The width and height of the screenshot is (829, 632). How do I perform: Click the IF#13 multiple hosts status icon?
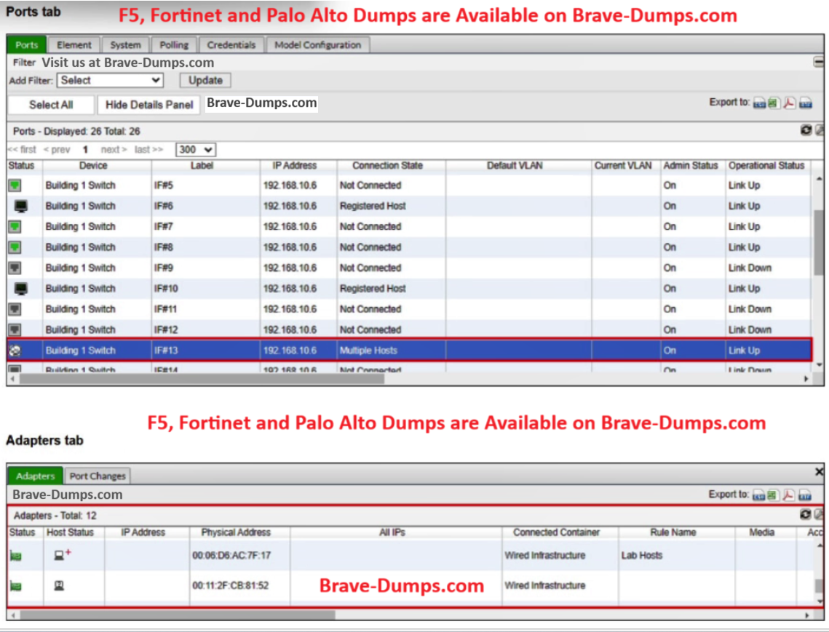[x=15, y=351]
